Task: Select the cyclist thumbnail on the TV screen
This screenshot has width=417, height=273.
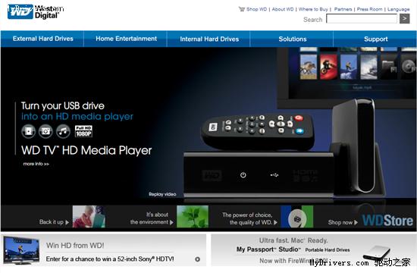Action: point(309,67)
